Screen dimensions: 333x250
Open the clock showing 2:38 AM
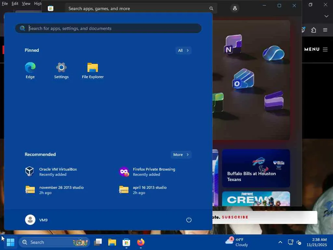click(x=316, y=242)
